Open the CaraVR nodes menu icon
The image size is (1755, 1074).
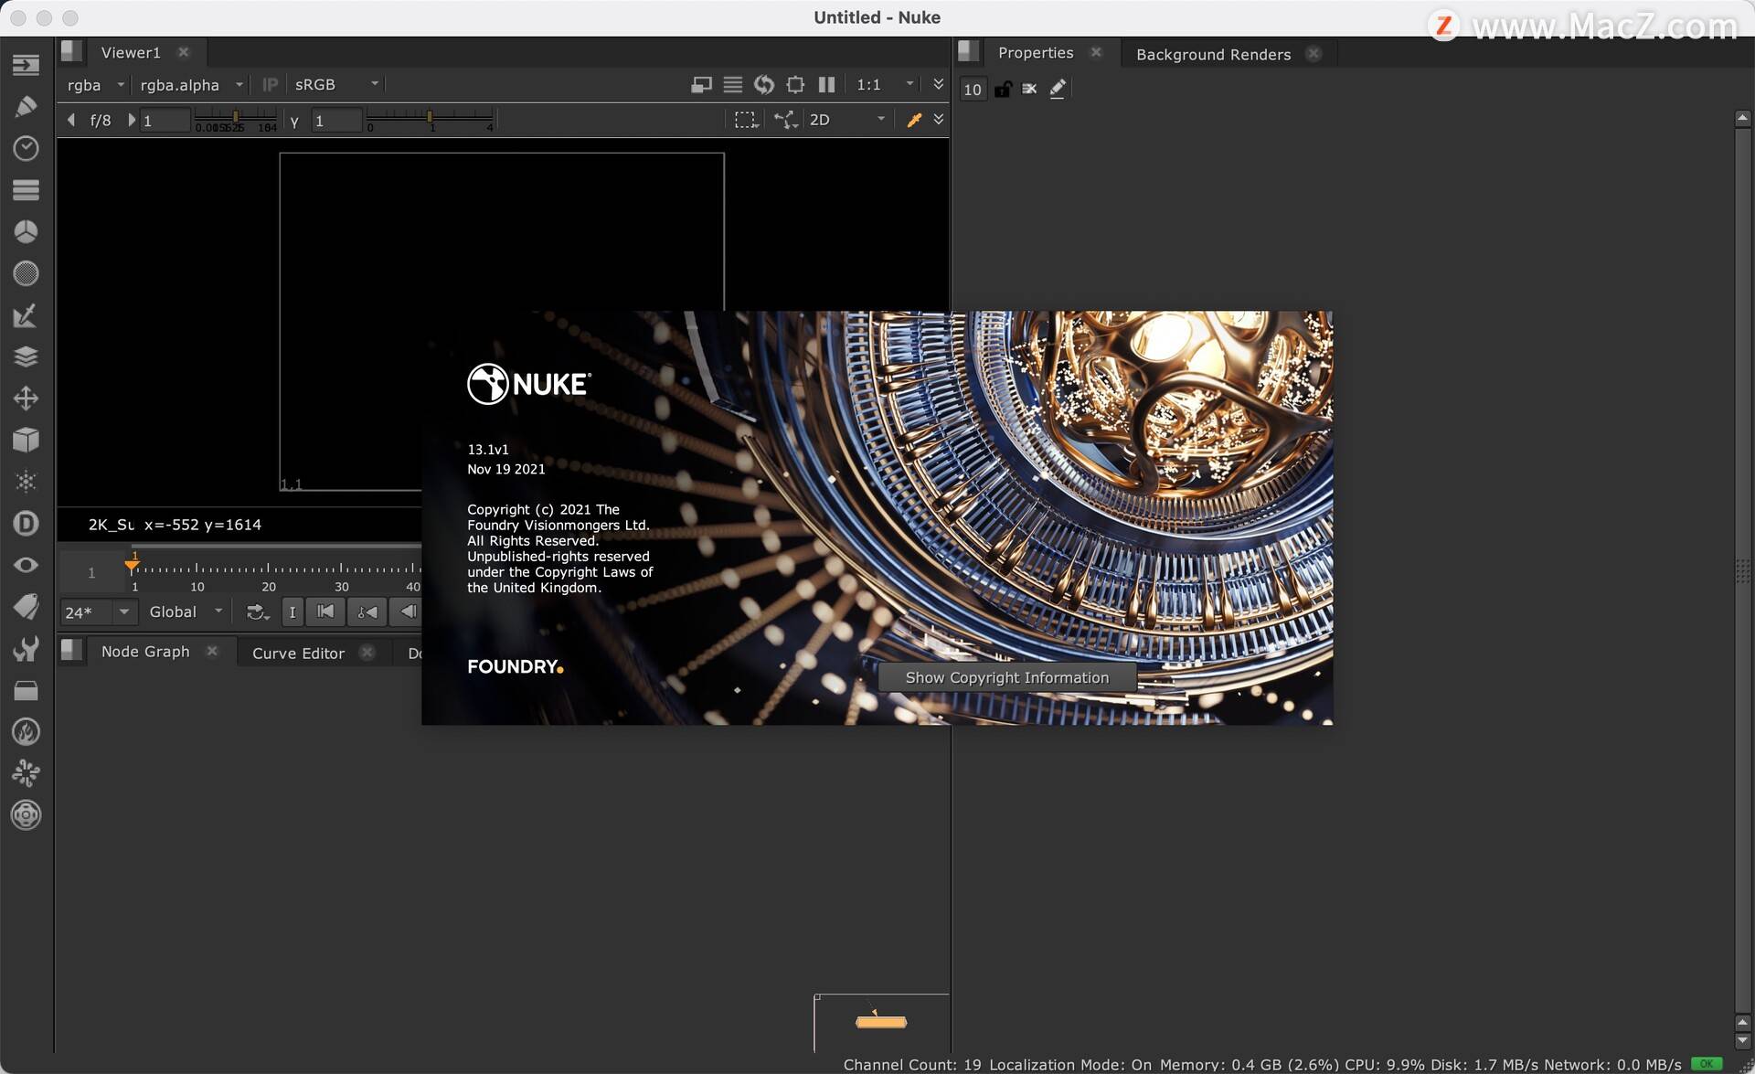[x=26, y=814]
